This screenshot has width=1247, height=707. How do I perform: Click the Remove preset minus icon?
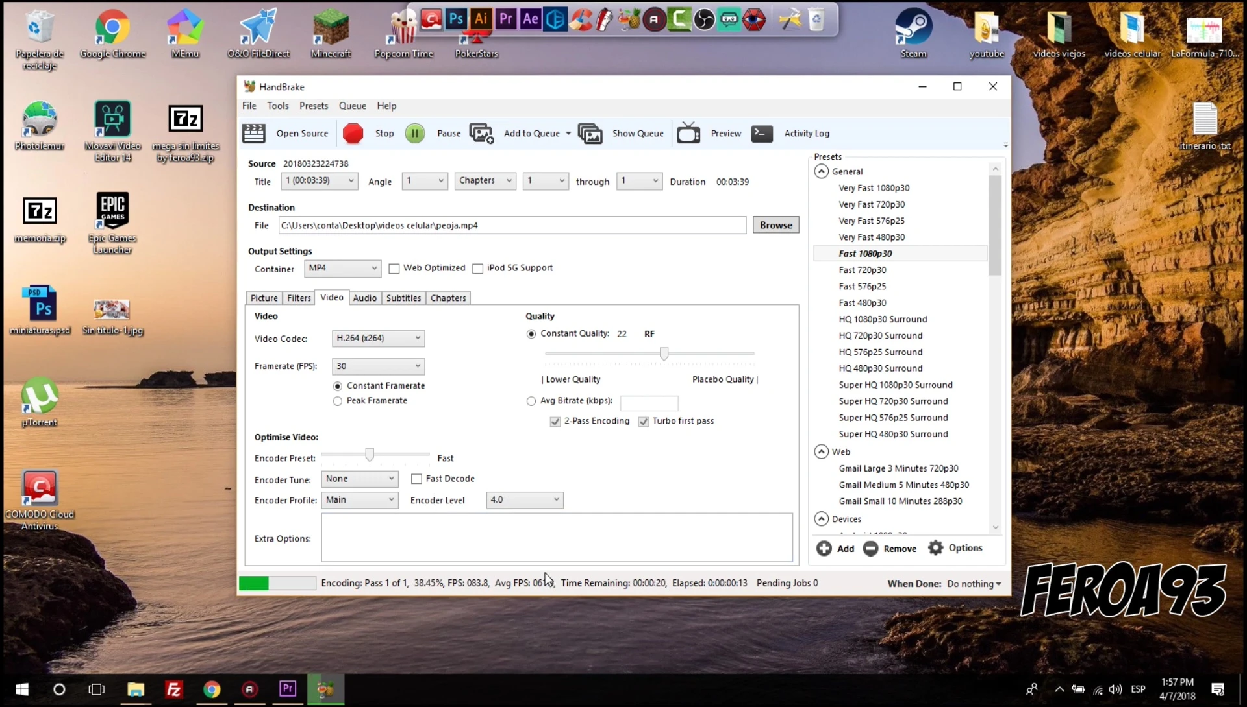[x=870, y=549]
